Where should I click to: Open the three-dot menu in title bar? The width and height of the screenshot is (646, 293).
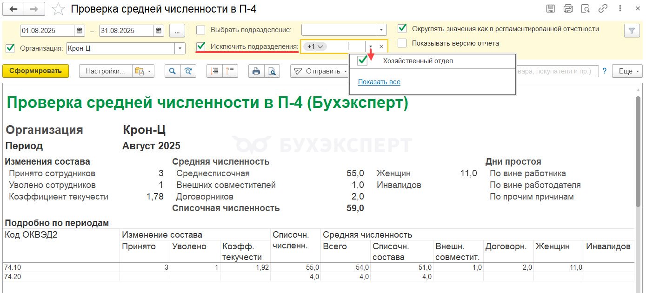[620, 8]
